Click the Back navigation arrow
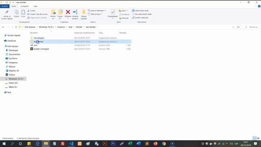The width and height of the screenshot is (261, 147). click(x=3, y=27)
